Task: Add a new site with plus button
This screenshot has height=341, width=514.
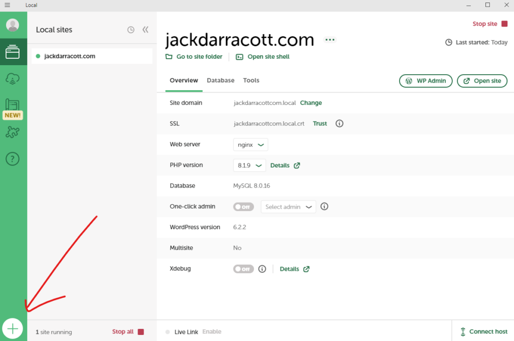Action: (13, 328)
